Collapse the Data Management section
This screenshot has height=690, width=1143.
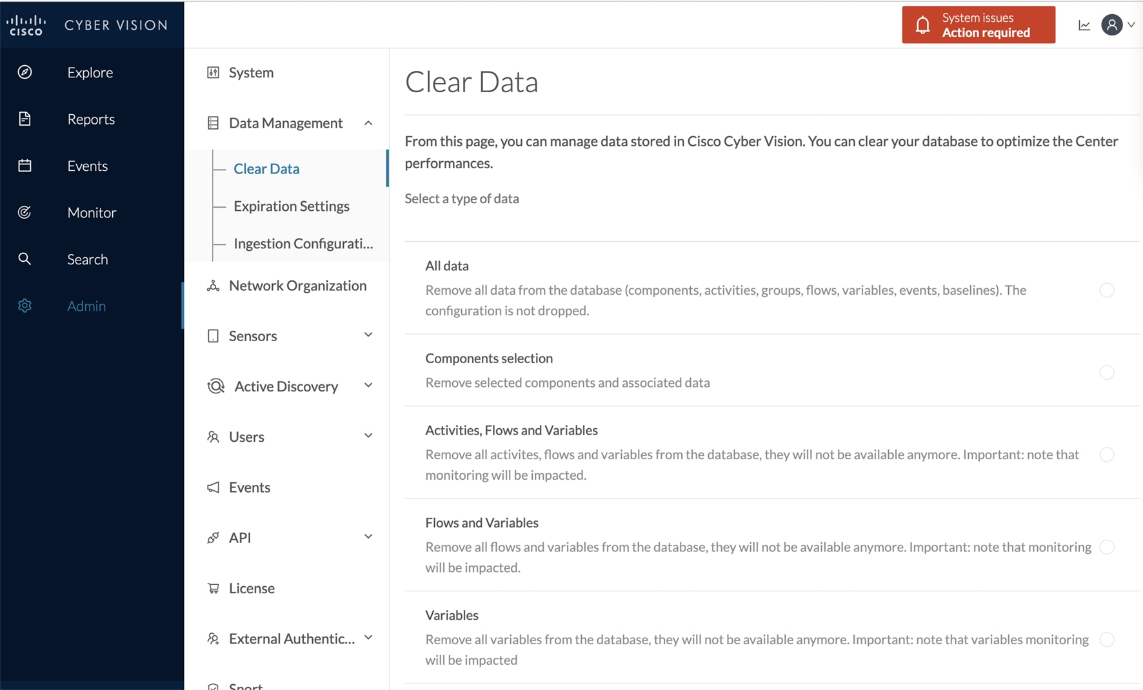tap(368, 122)
